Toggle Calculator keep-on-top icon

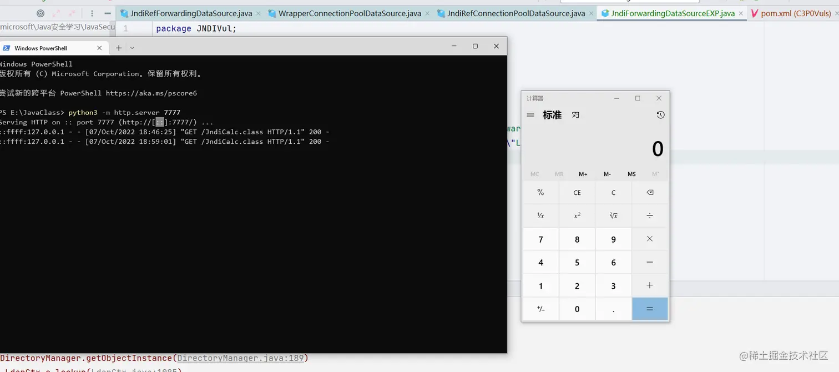(575, 115)
